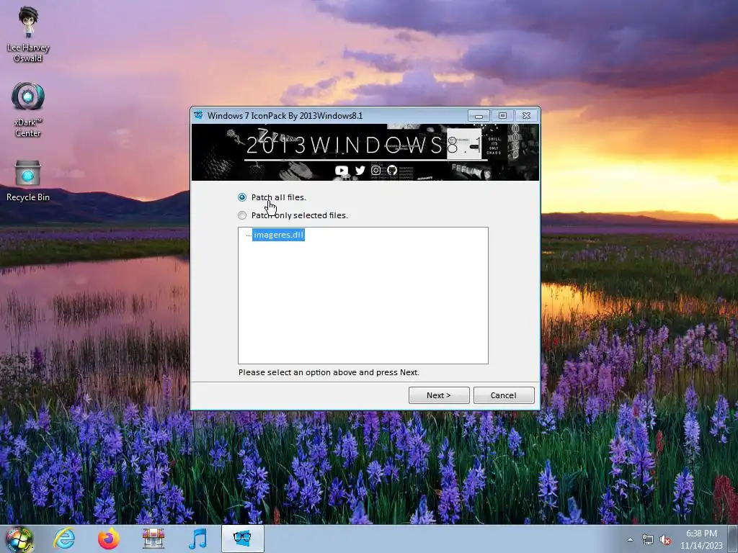The image size is (738, 553).
Task: Open Lee Harvey Oswald desktop icon
Action: 28,35
